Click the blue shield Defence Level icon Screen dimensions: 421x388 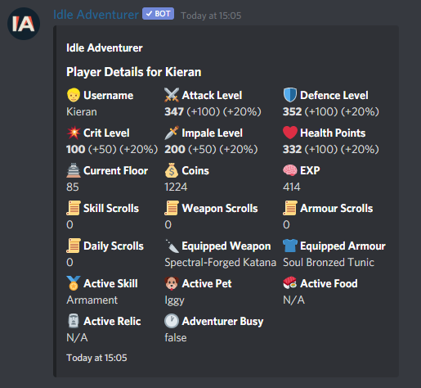tap(290, 95)
